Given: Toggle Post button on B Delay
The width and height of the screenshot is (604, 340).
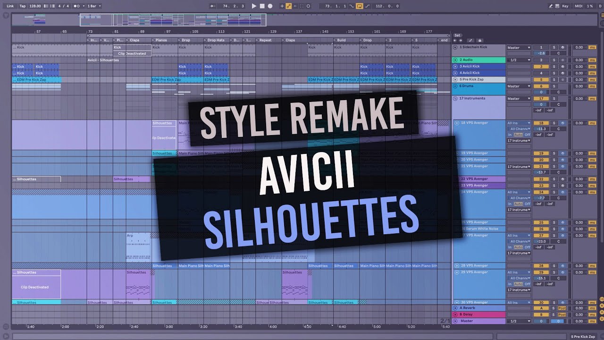Looking at the screenshot, I should pyautogui.click(x=562, y=314).
